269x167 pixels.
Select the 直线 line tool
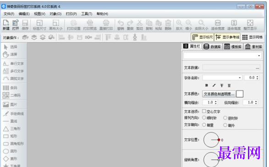(10, 121)
